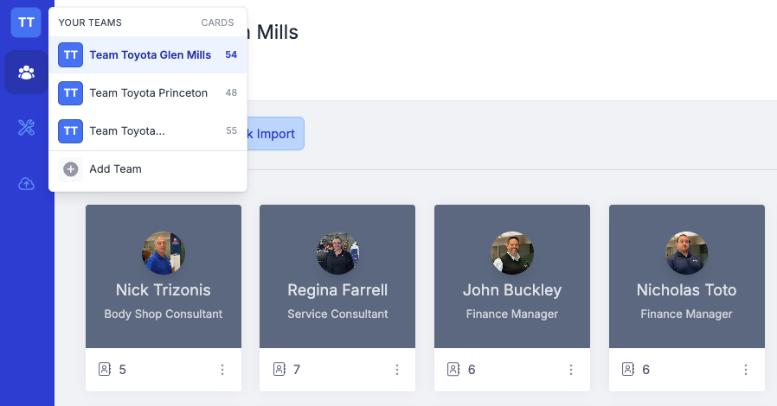
Task: Click contacts icon on Nicholas Toto card
Action: click(x=628, y=369)
